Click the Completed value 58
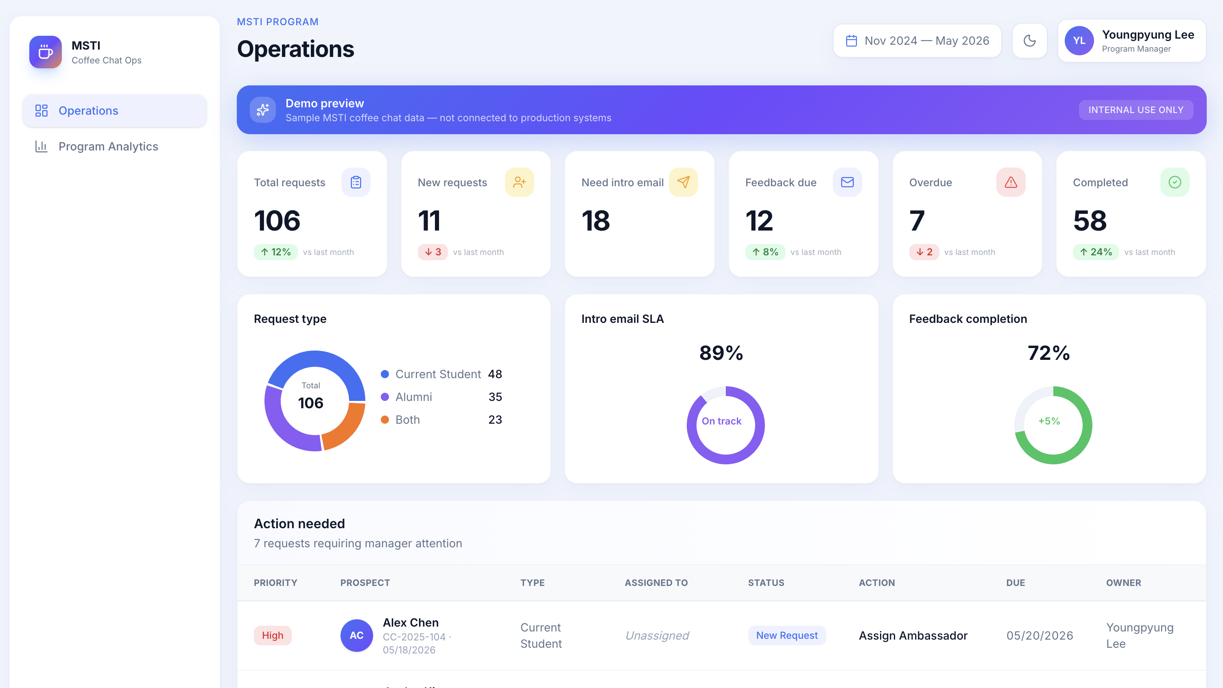This screenshot has width=1223, height=688. 1090,221
